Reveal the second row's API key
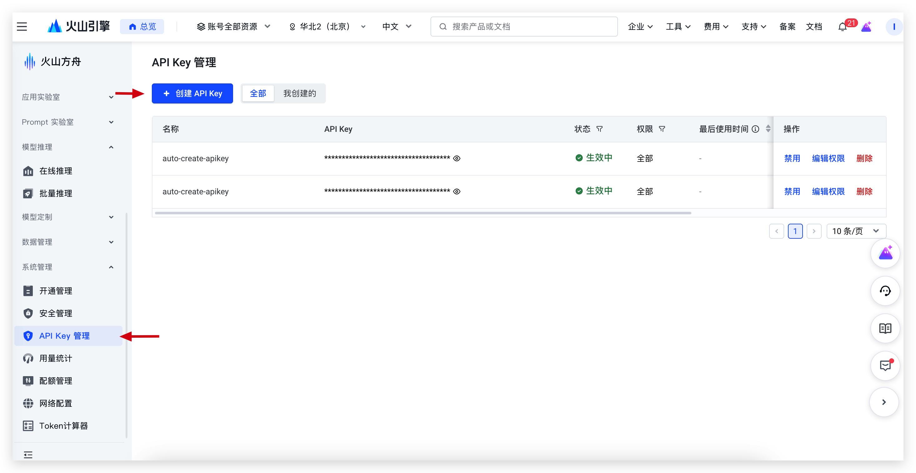The width and height of the screenshot is (916, 473). (x=457, y=192)
